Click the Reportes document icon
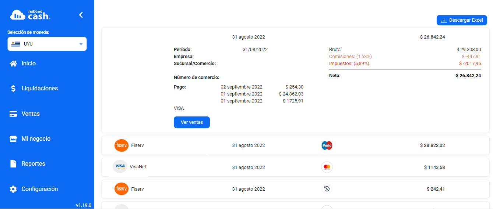Viewport: 493px width, 209px height. point(13,164)
